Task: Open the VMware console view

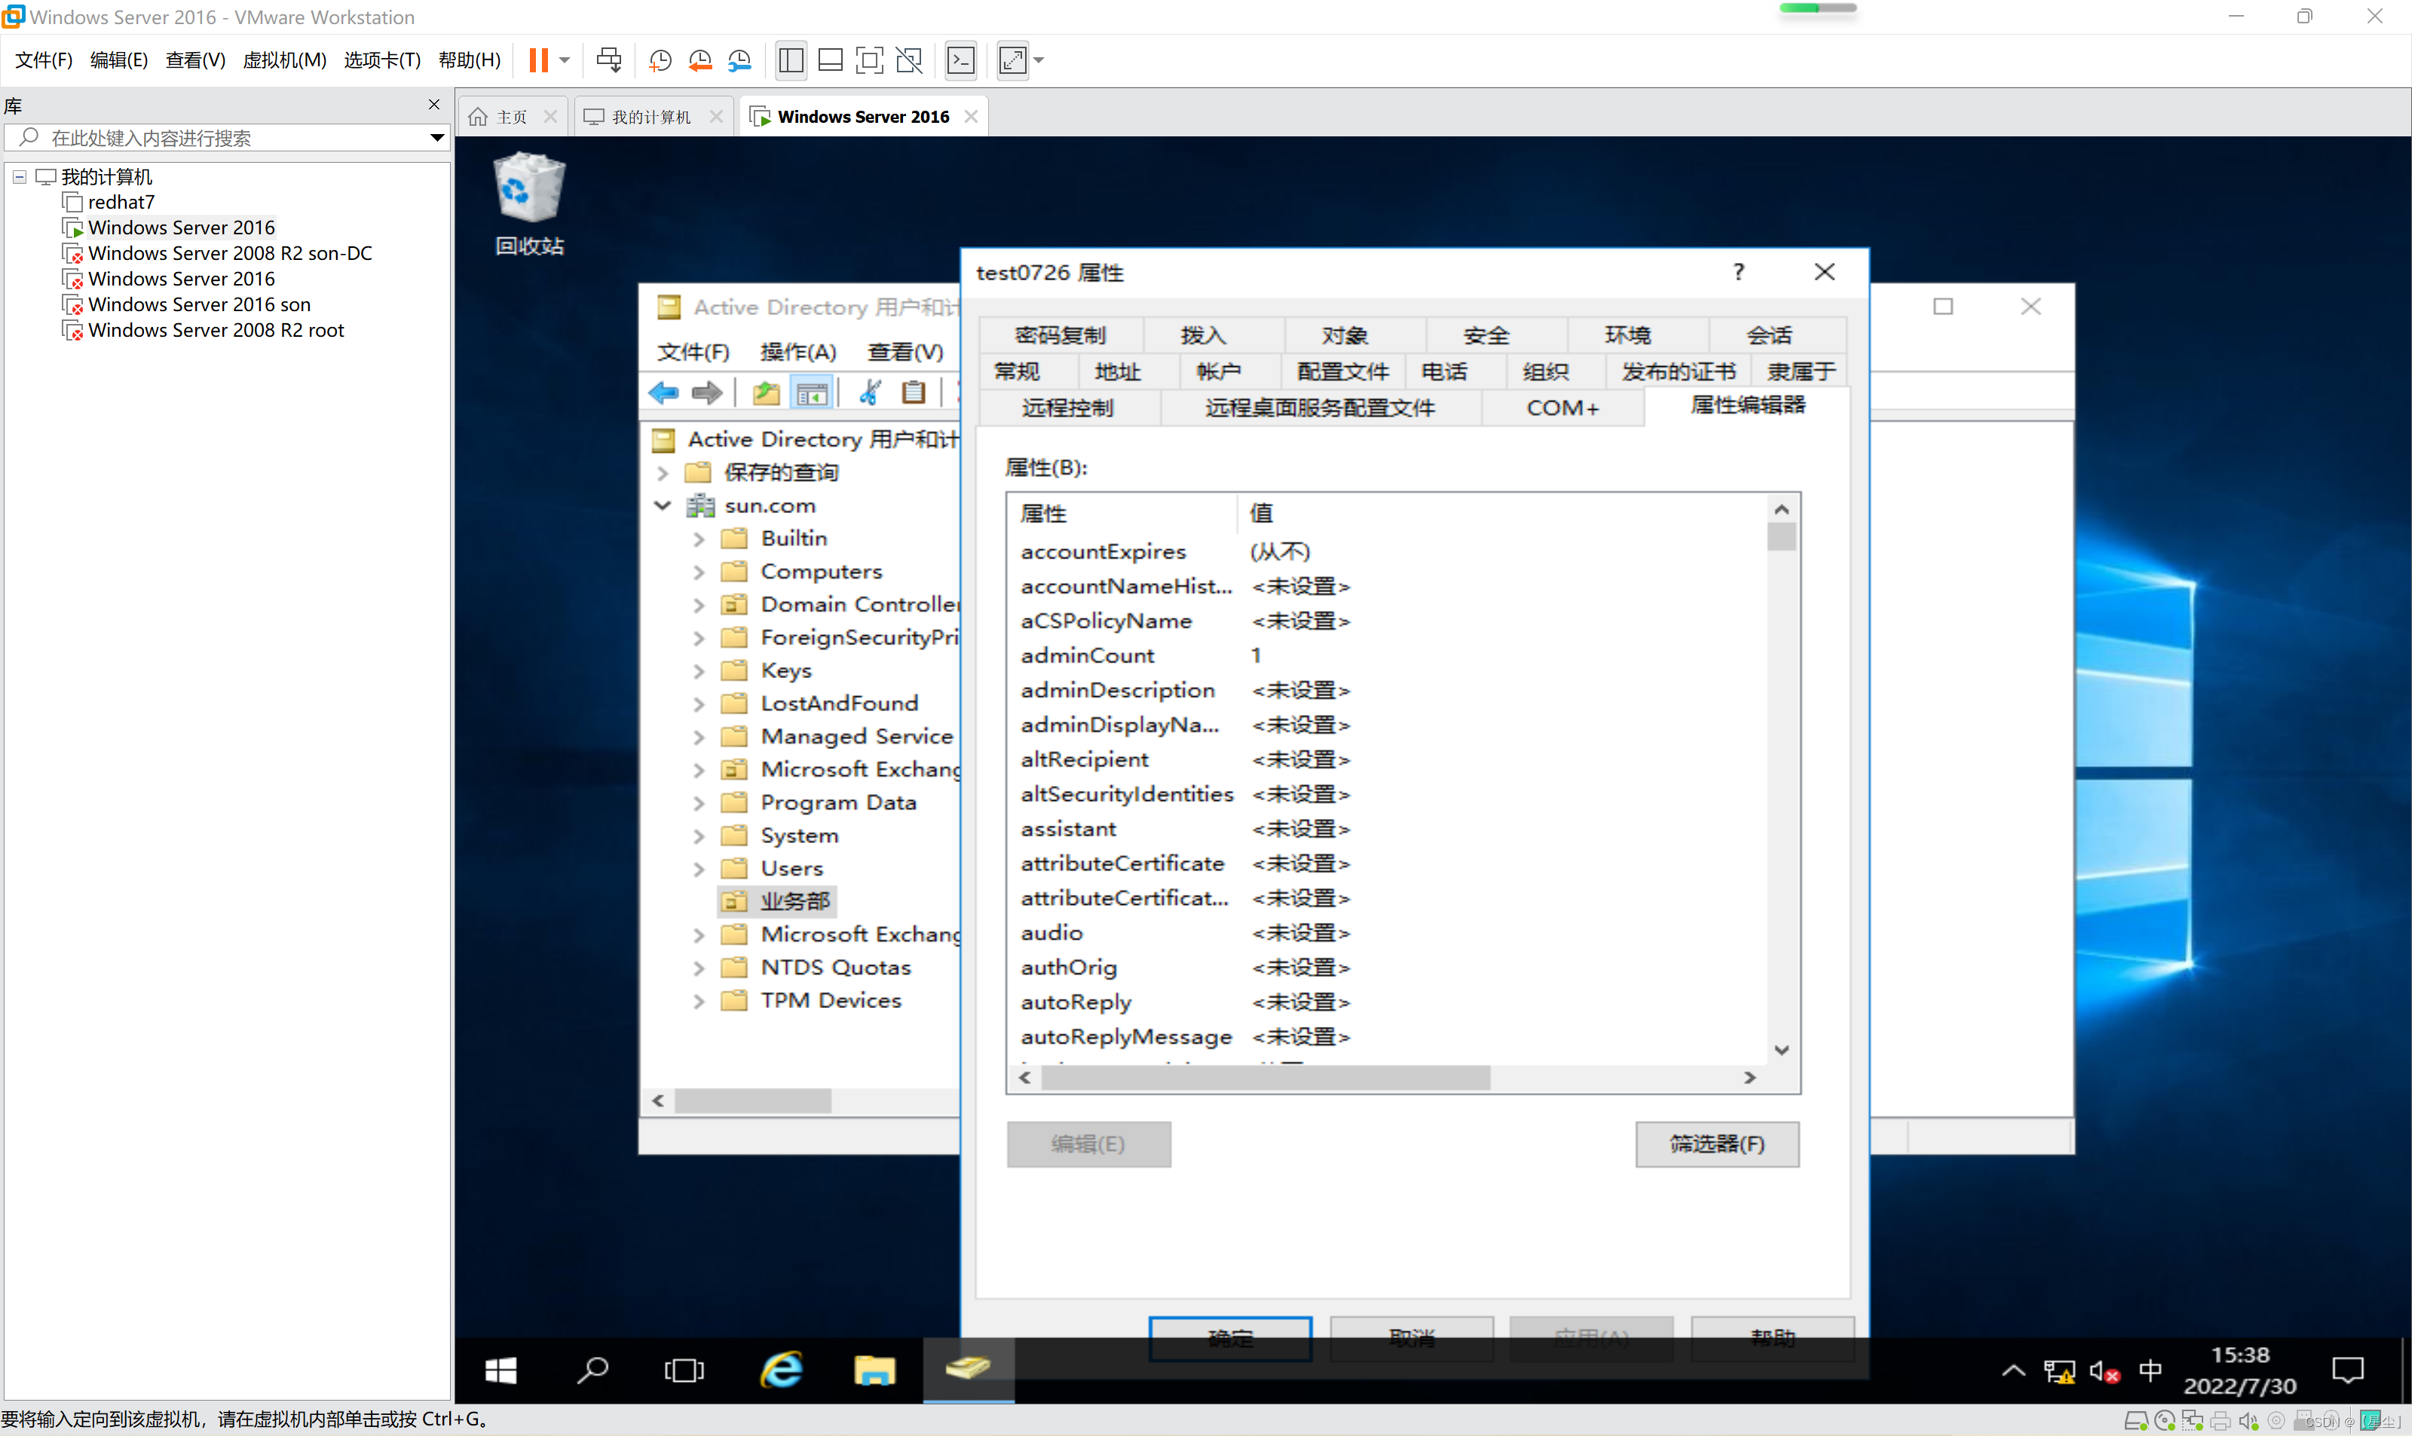Action: coord(960,60)
